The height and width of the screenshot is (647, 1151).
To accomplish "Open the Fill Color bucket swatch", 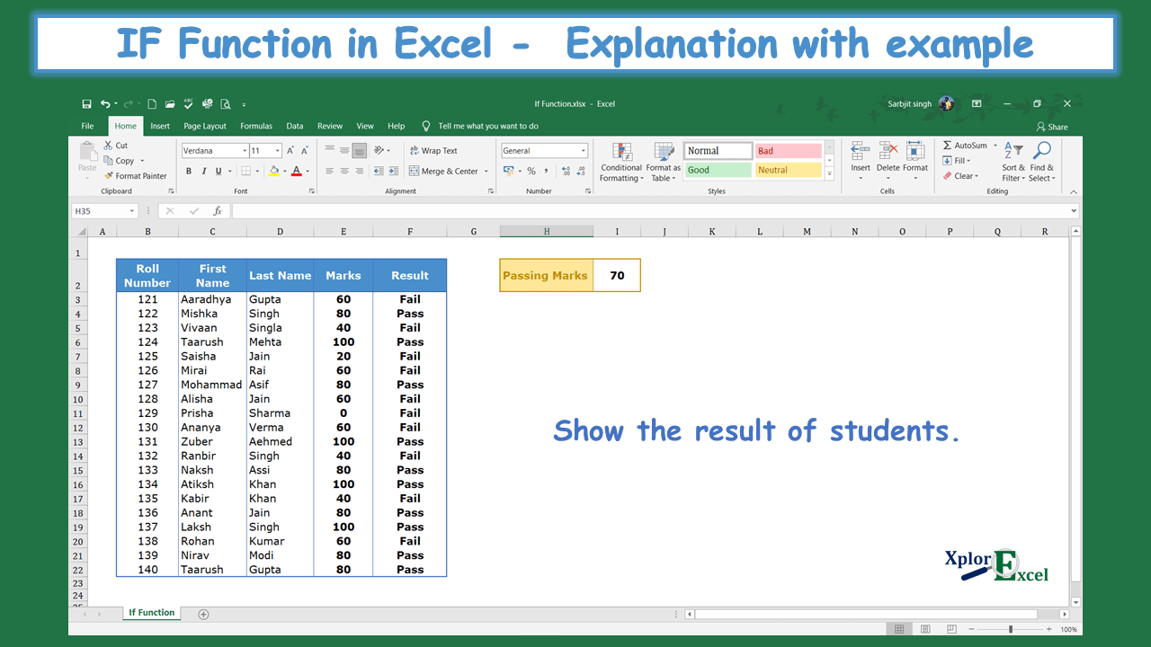I will pos(273,171).
